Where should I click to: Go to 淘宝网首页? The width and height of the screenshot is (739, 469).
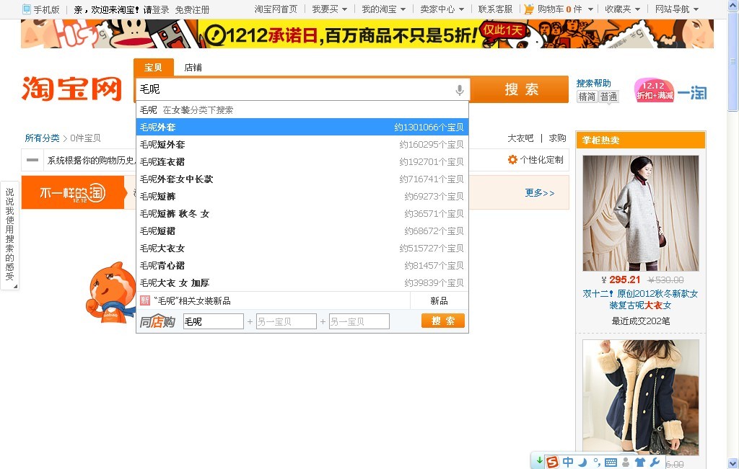coord(276,9)
